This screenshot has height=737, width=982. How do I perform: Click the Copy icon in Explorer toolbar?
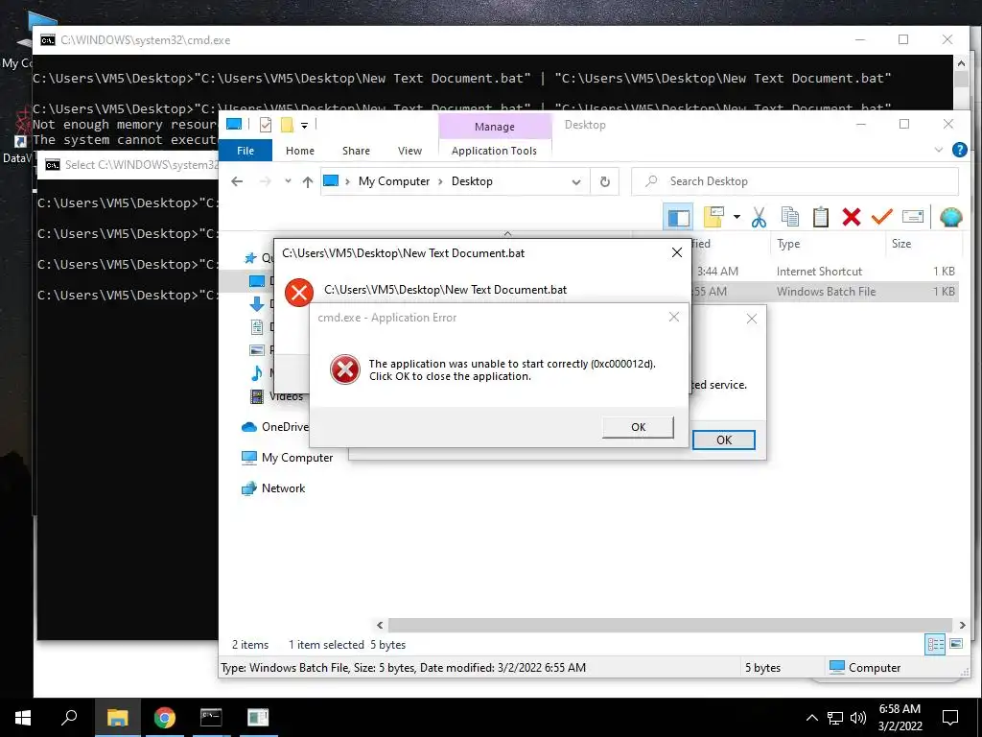point(790,218)
